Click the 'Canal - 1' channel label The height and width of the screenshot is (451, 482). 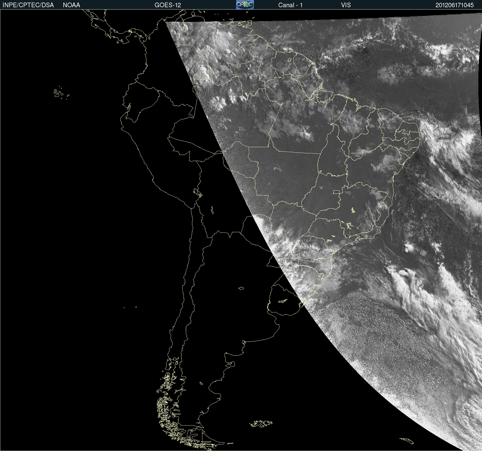290,5
